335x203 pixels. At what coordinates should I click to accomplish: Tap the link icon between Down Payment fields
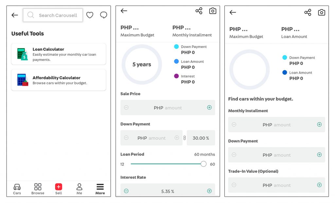[184, 138]
